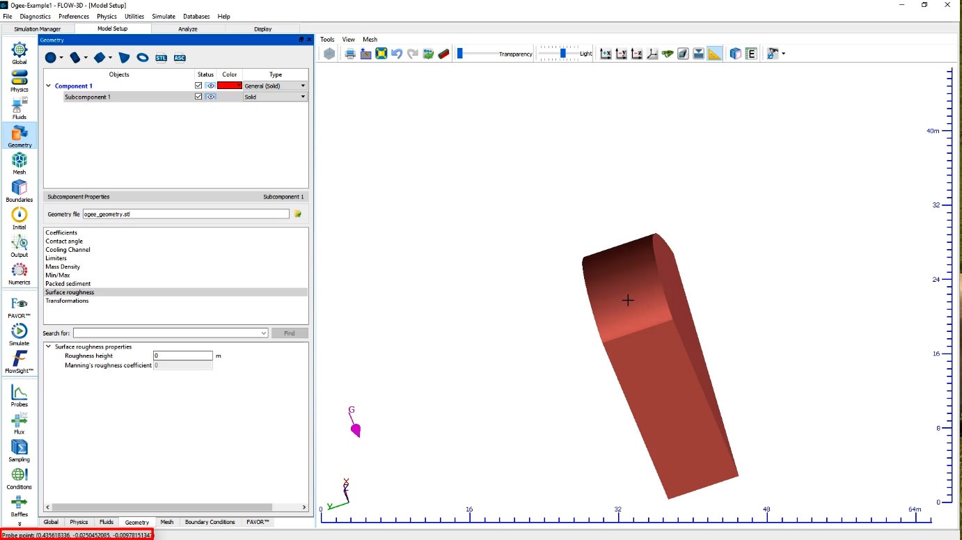The height and width of the screenshot is (540, 962).
Task: Open the Boundaries sidebar icon
Action: click(19, 191)
